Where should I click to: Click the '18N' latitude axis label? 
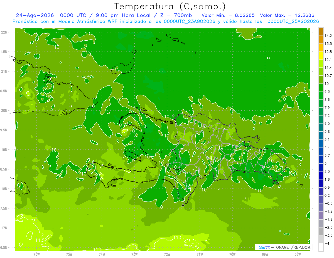click(5, 189)
